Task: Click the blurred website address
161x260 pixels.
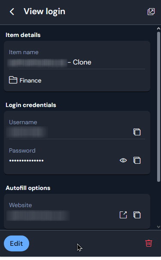Action: click(x=38, y=215)
